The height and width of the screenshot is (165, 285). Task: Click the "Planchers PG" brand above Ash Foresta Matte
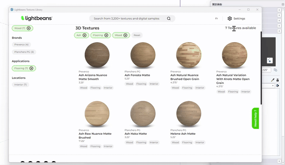pos(133,72)
